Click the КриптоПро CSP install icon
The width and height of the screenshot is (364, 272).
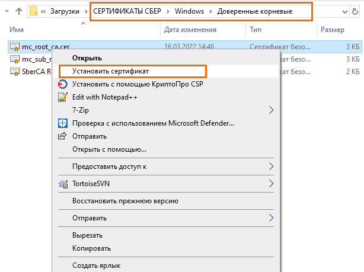coord(63,84)
